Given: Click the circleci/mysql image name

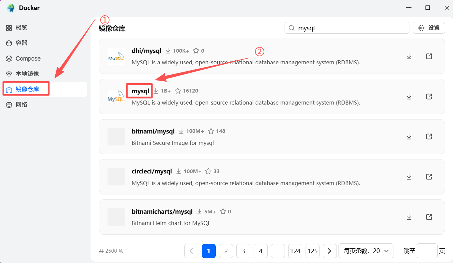Looking at the screenshot, I should 152,171.
